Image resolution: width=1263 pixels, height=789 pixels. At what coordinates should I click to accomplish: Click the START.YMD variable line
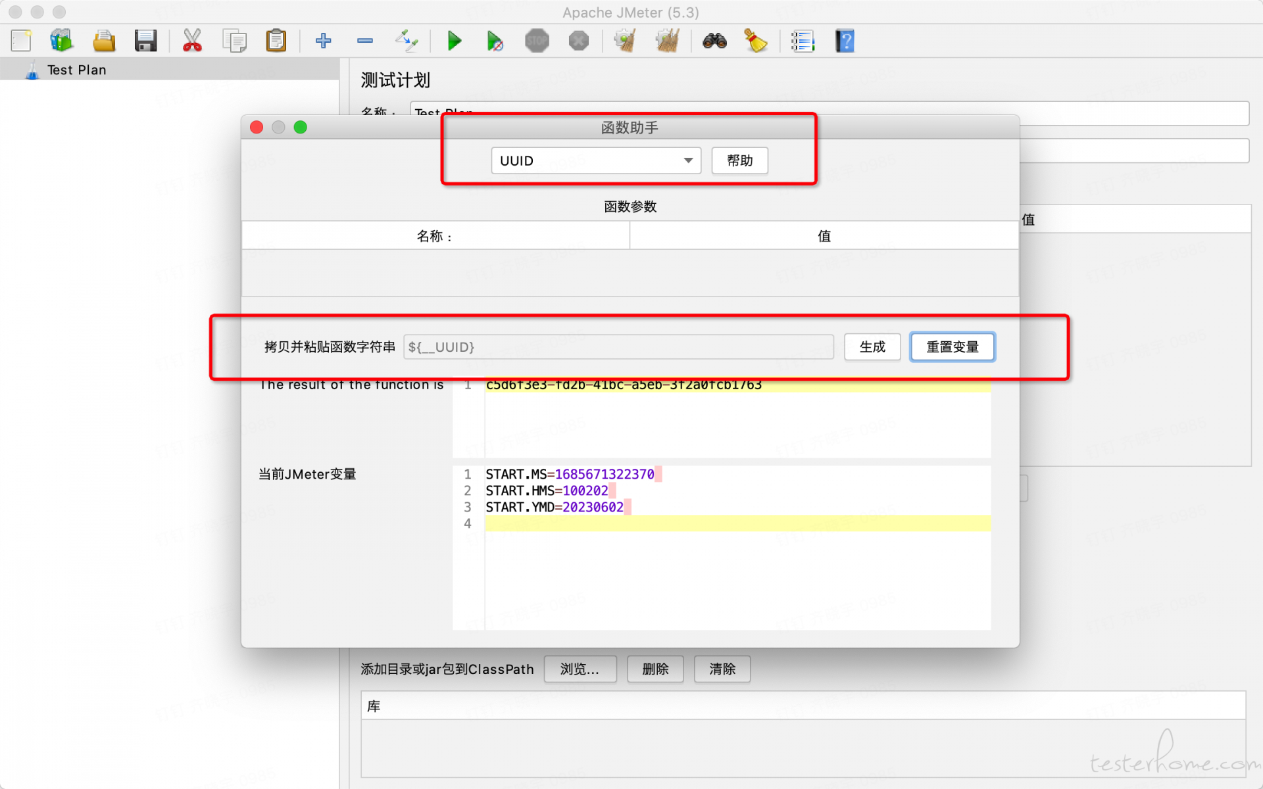coord(555,507)
